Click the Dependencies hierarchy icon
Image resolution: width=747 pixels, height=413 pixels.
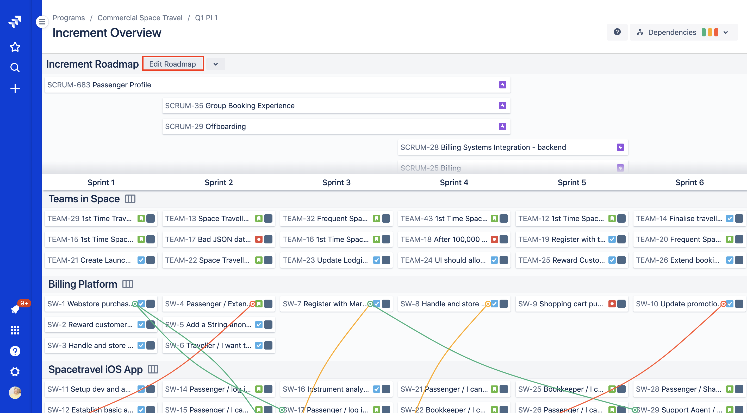click(640, 33)
